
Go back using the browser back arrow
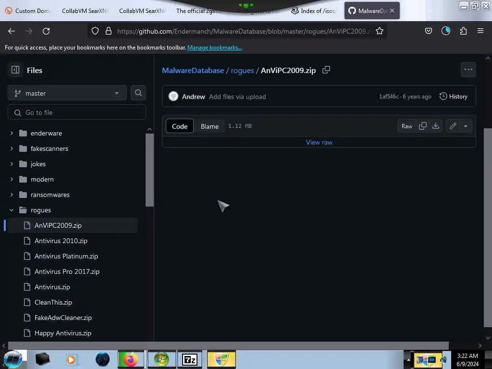[12, 31]
